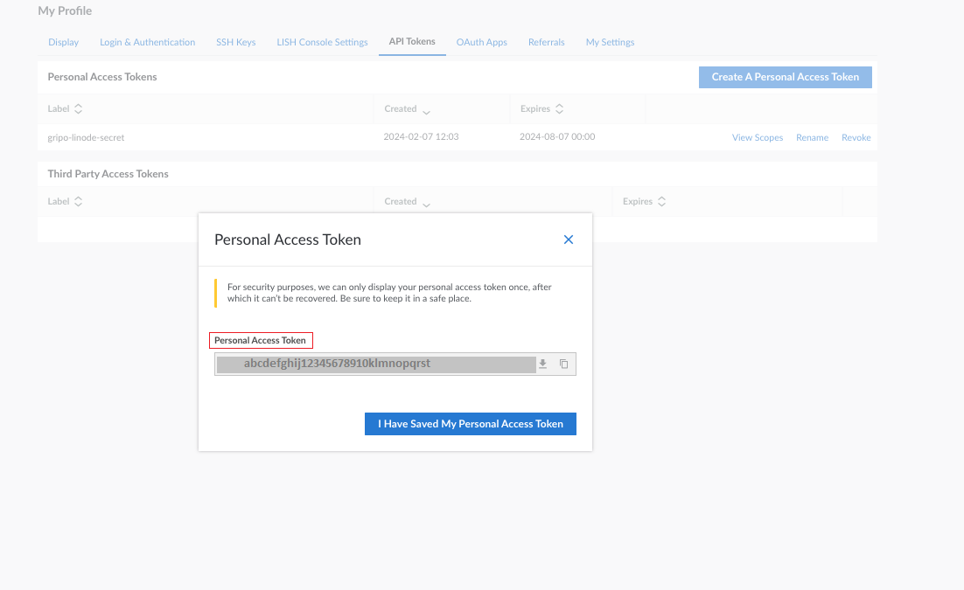Select the My Settings tab
The image size is (964, 590).
pos(610,42)
